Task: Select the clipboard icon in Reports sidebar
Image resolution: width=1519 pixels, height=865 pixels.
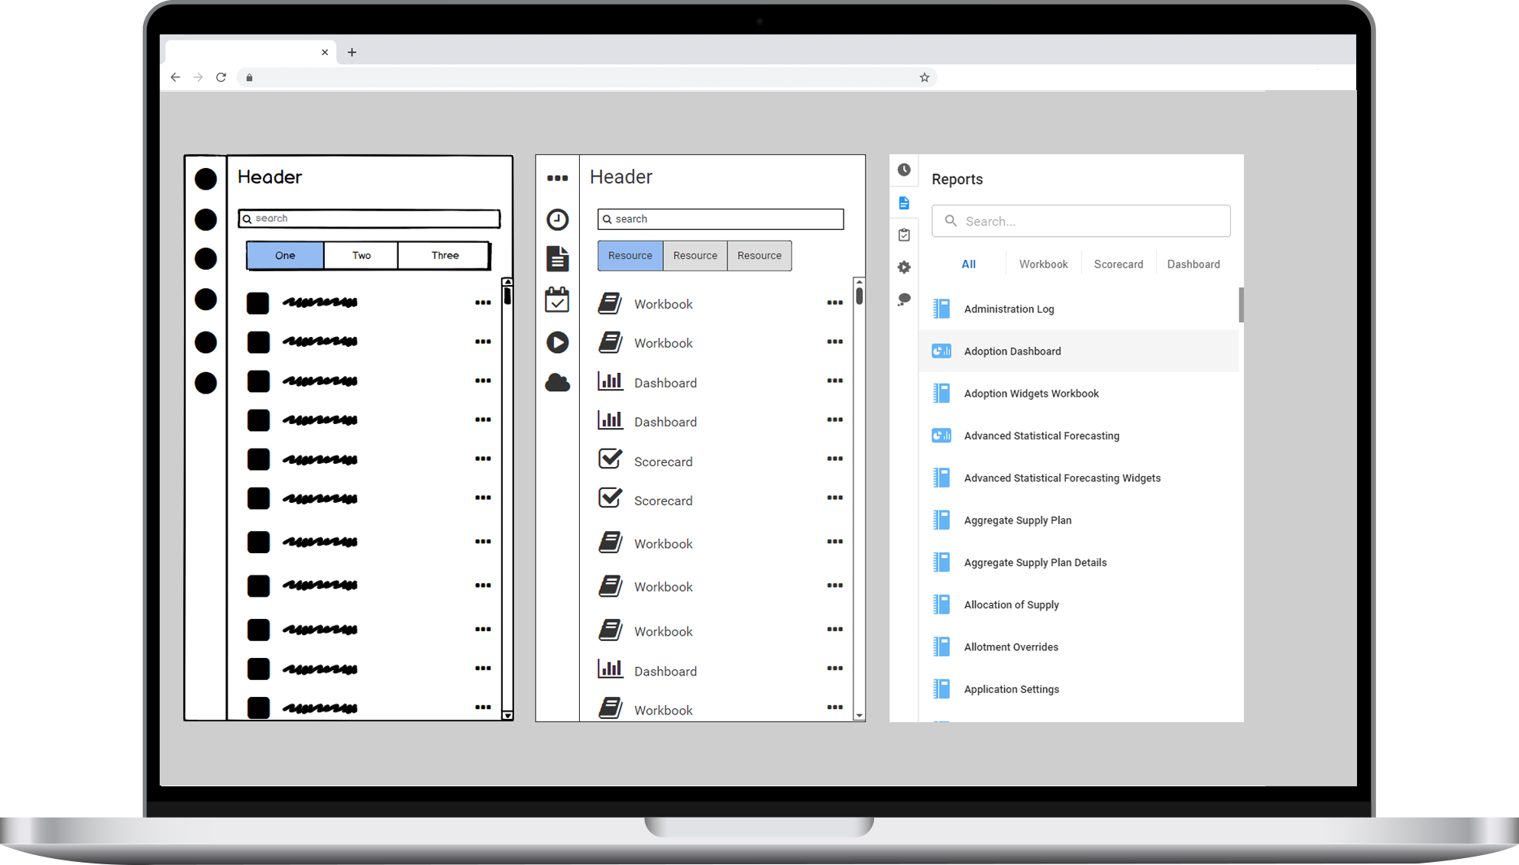Action: [x=904, y=235]
